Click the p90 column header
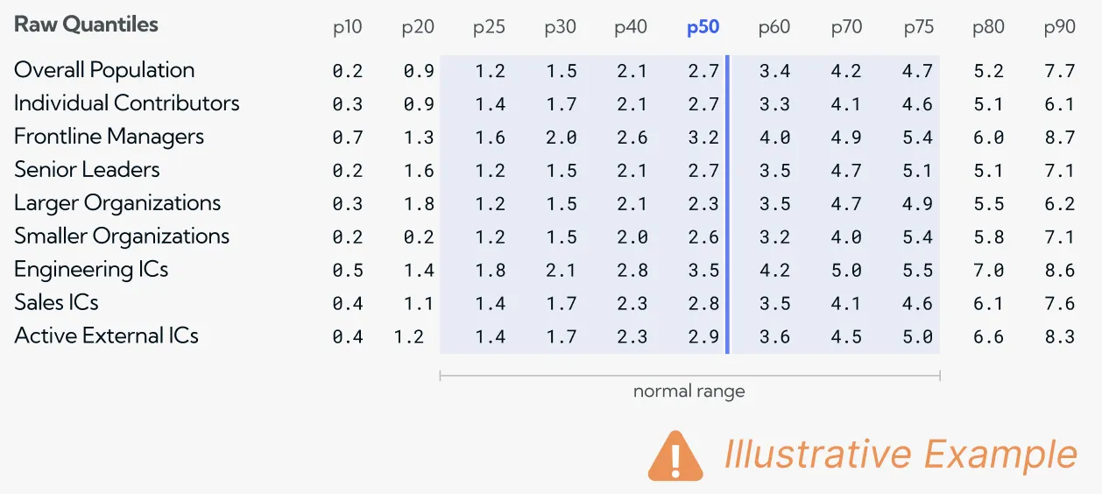 1059,27
